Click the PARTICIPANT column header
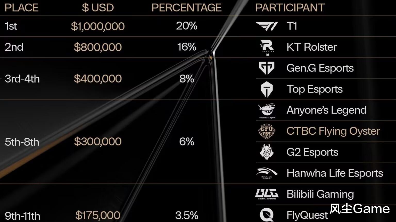The image size is (396, 222). tap(290, 8)
